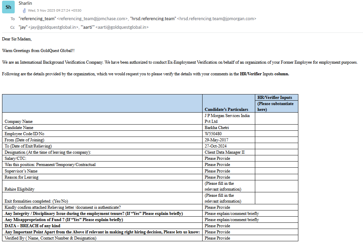Click the DATA – BREACH of any kind label

32,226
